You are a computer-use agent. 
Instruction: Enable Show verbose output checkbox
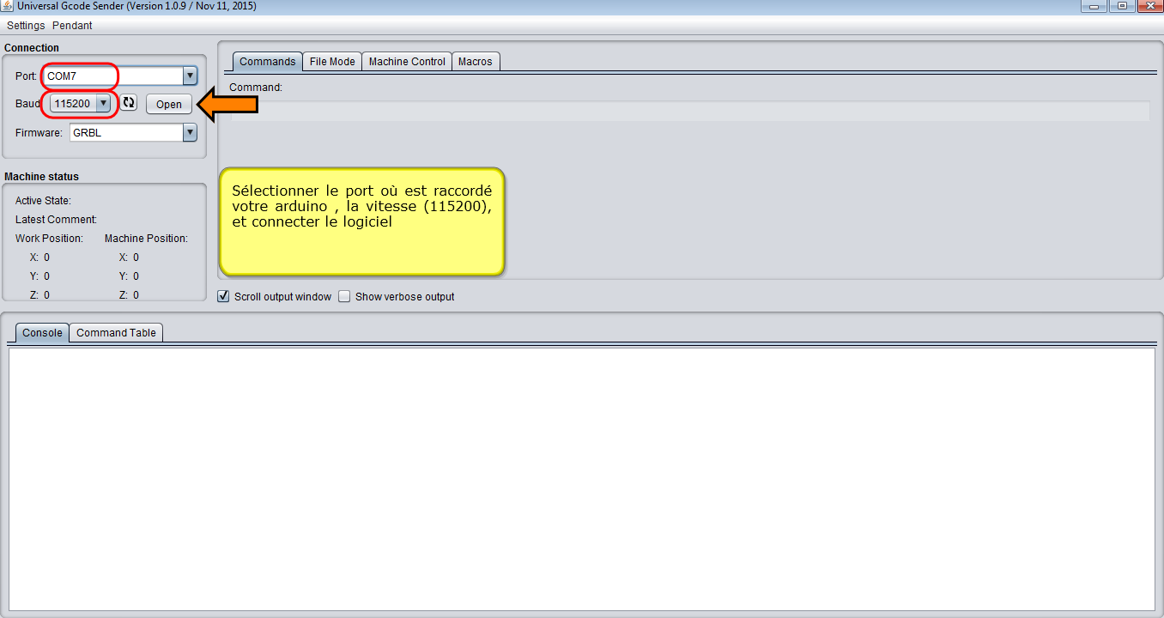click(x=345, y=297)
